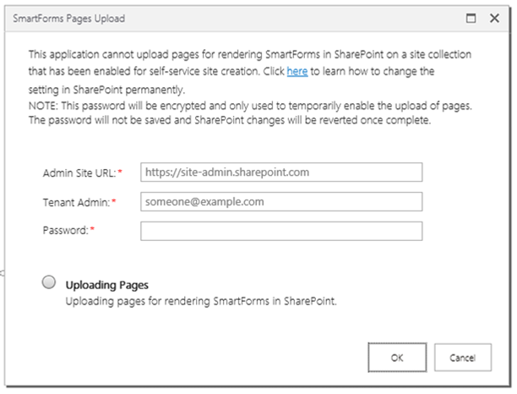Screen dimensions: 517x394
Task: Select the empty Password field
Action: pyautogui.click(x=281, y=231)
